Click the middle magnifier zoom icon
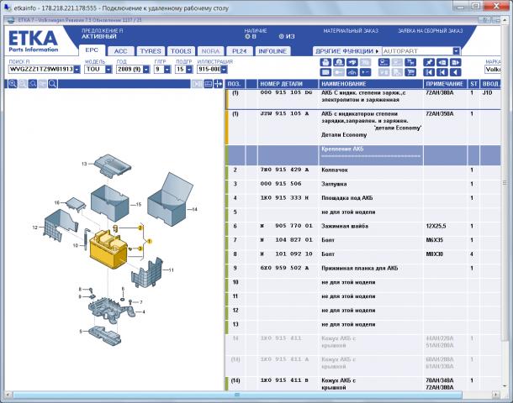This screenshot has width=513, height=403. coord(33,84)
